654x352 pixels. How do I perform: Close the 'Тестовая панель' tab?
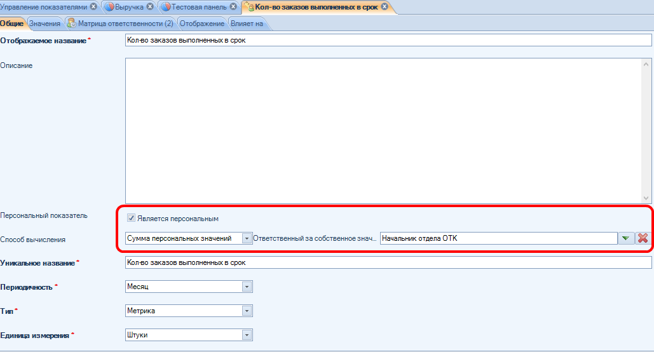pos(233,6)
